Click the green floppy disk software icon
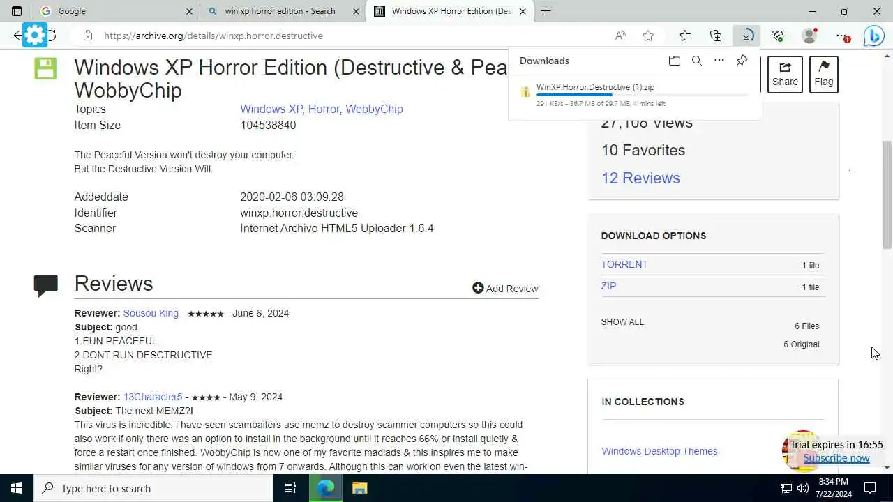Image resolution: width=893 pixels, height=502 pixels. [x=45, y=68]
